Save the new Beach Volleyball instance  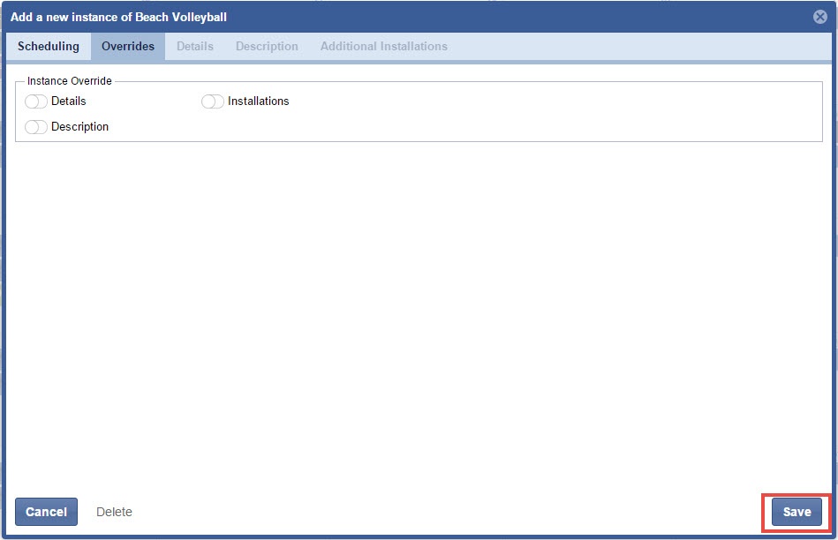796,512
